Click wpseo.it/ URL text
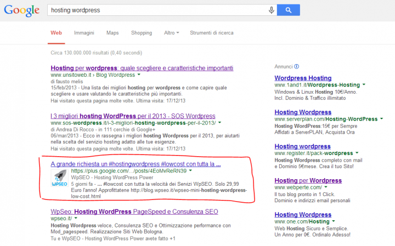 click(61, 218)
